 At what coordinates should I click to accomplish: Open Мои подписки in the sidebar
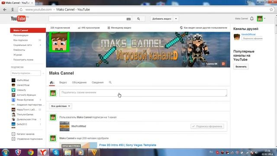pyautogui.click(x=20, y=40)
